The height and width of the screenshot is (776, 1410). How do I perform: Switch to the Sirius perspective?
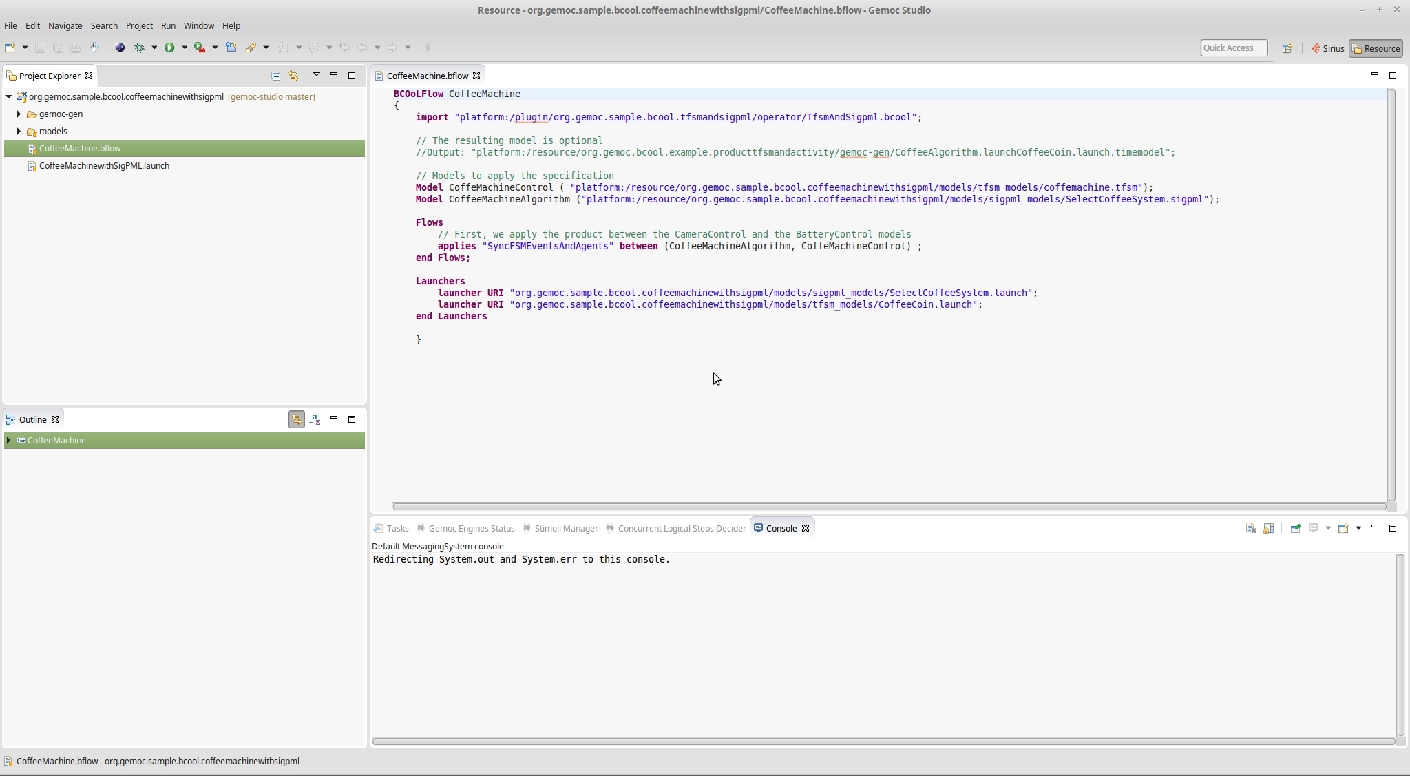pyautogui.click(x=1327, y=48)
